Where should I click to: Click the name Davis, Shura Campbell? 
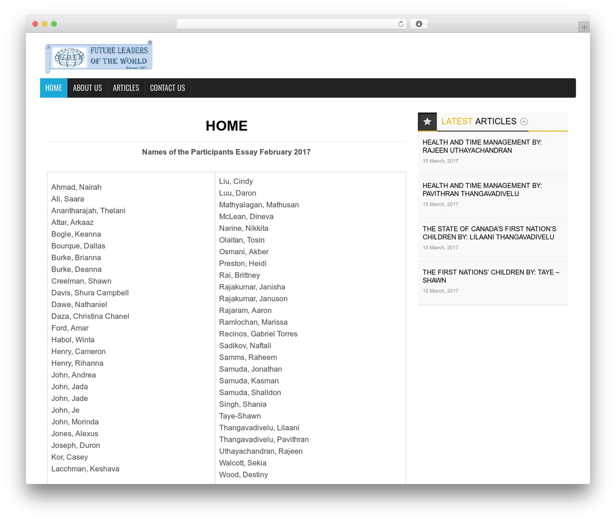click(90, 293)
